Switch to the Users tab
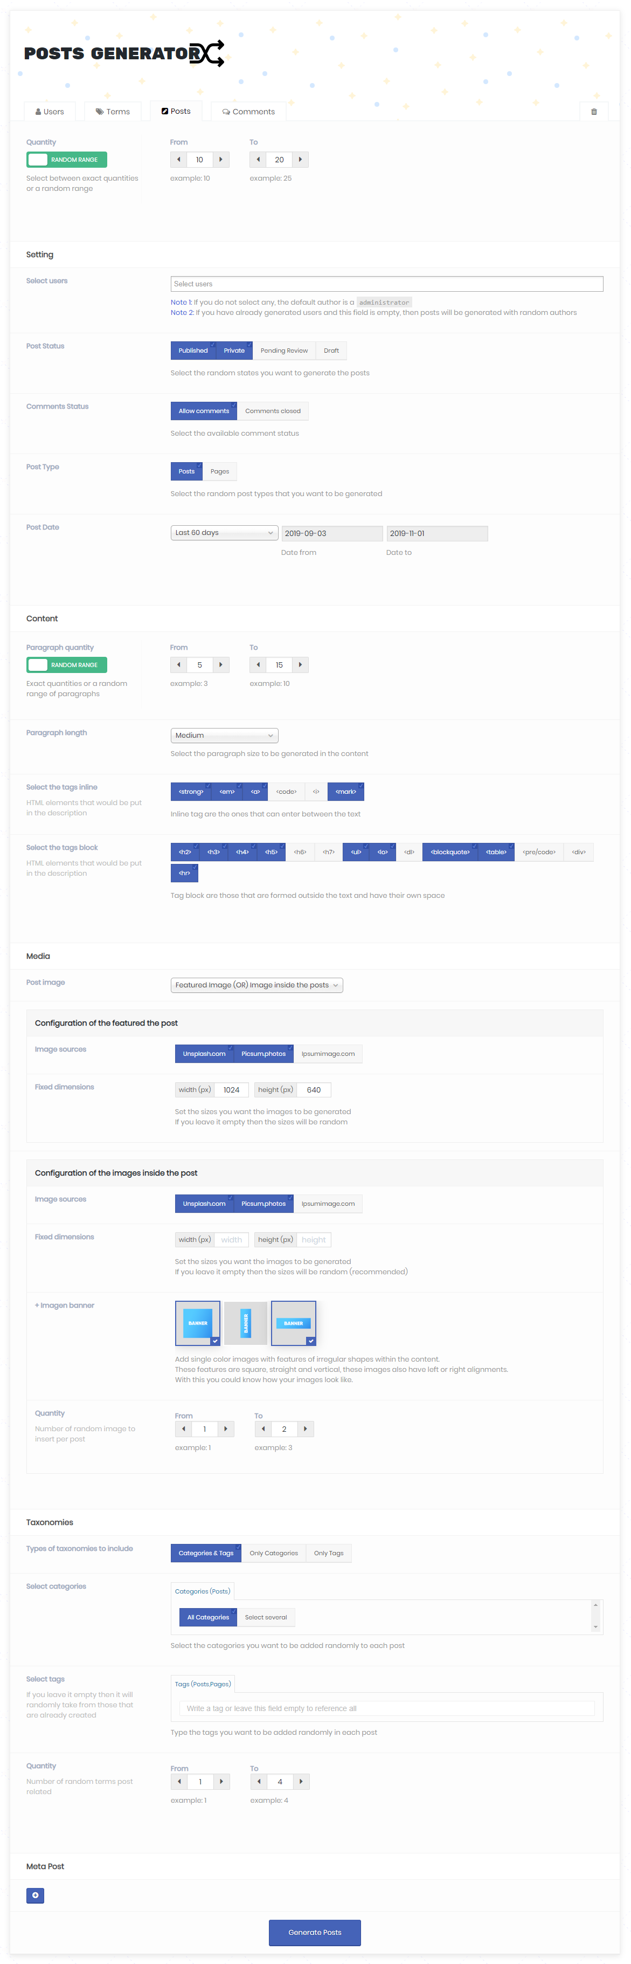This screenshot has height=1964, width=631. [50, 112]
